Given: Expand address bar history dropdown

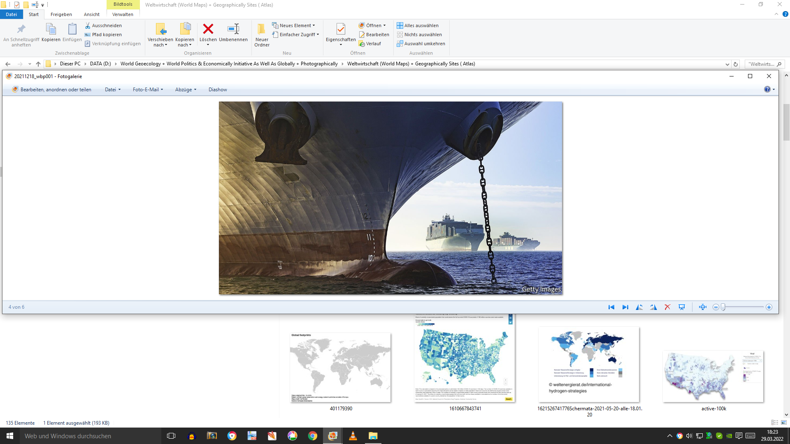Looking at the screenshot, I should [x=727, y=64].
